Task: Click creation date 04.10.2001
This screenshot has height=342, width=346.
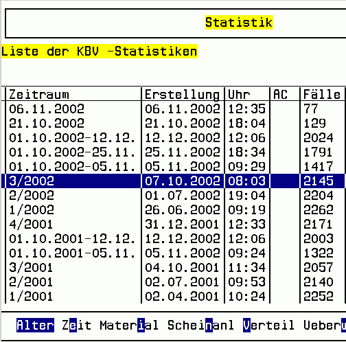Action: (x=183, y=267)
